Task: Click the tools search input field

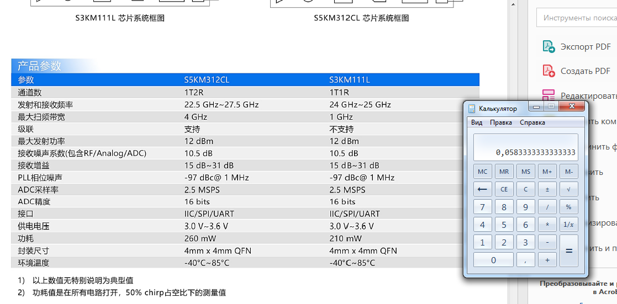Action: [577, 18]
